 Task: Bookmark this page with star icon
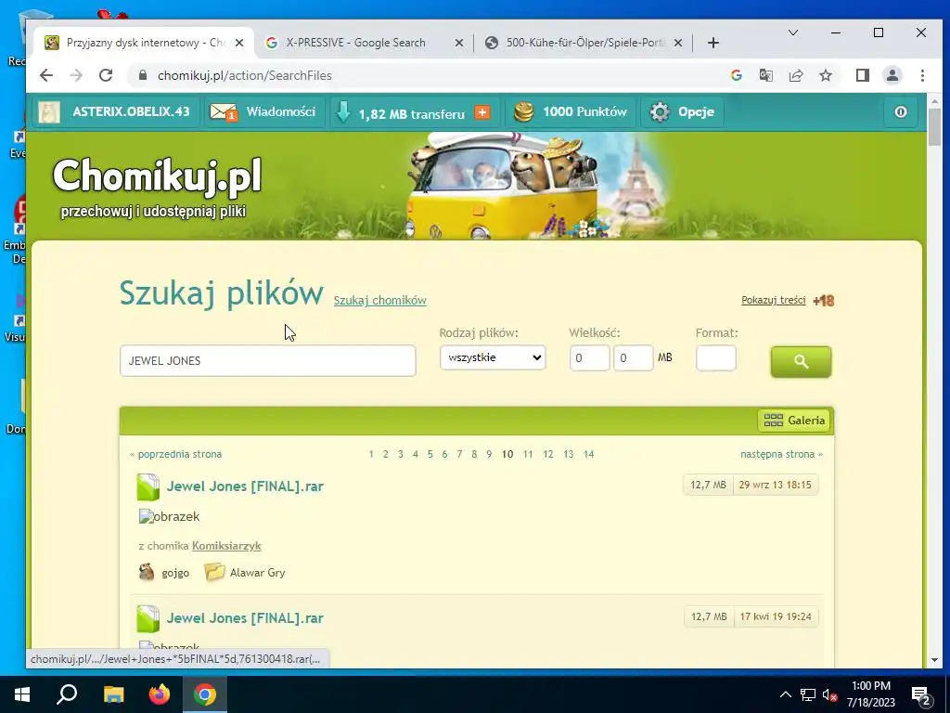pos(825,75)
